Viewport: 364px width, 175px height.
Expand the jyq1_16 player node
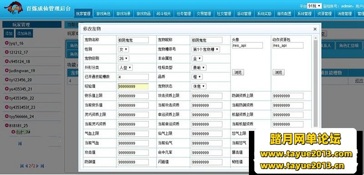click(7, 43)
